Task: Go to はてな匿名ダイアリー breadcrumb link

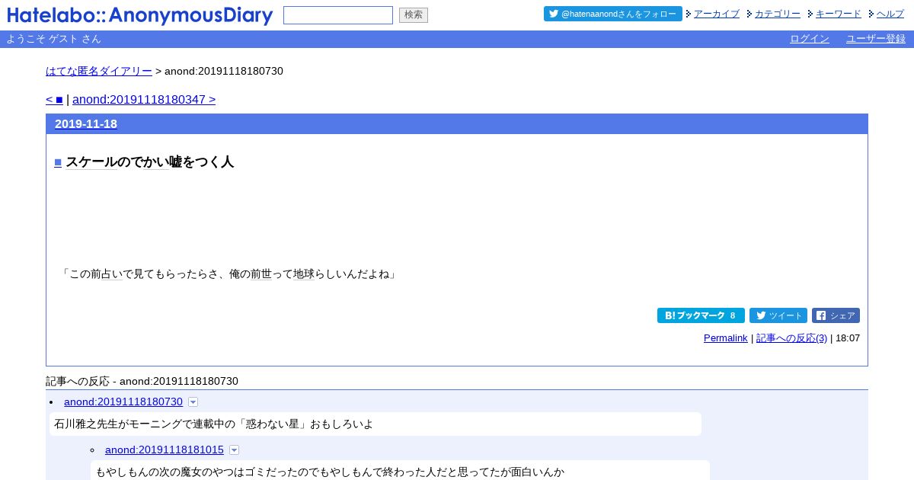Action: pos(99,71)
